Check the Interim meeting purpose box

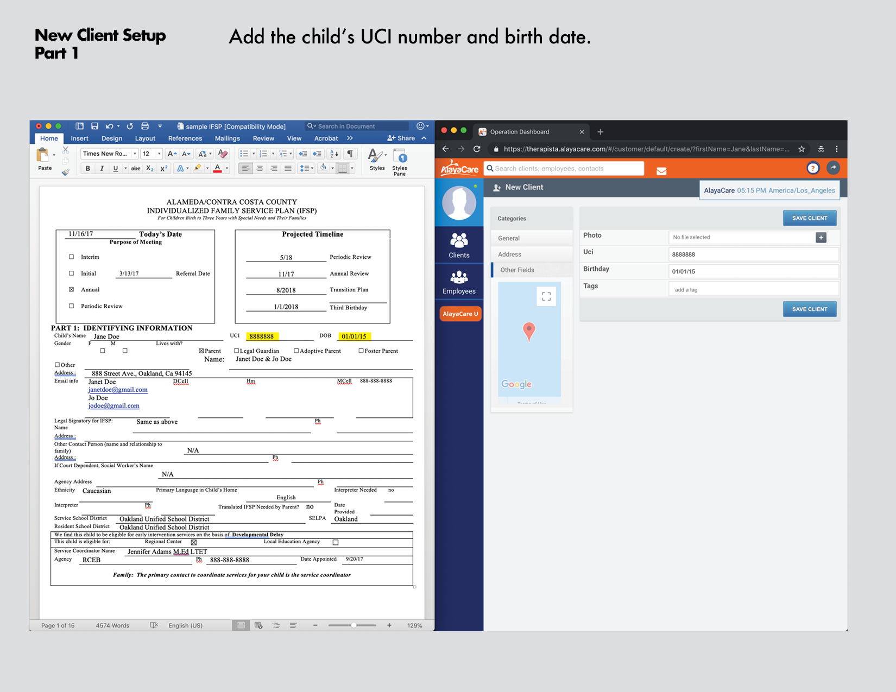pyautogui.click(x=71, y=257)
